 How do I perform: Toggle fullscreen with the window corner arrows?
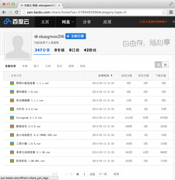pyautogui.click(x=171, y=4)
